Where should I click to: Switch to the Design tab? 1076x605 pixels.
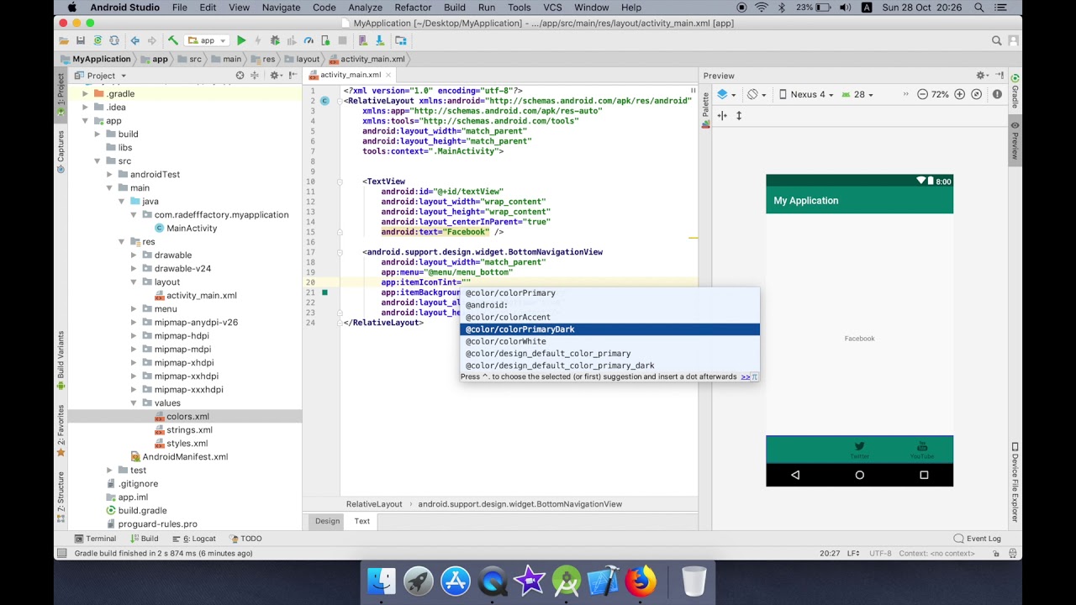point(327,521)
